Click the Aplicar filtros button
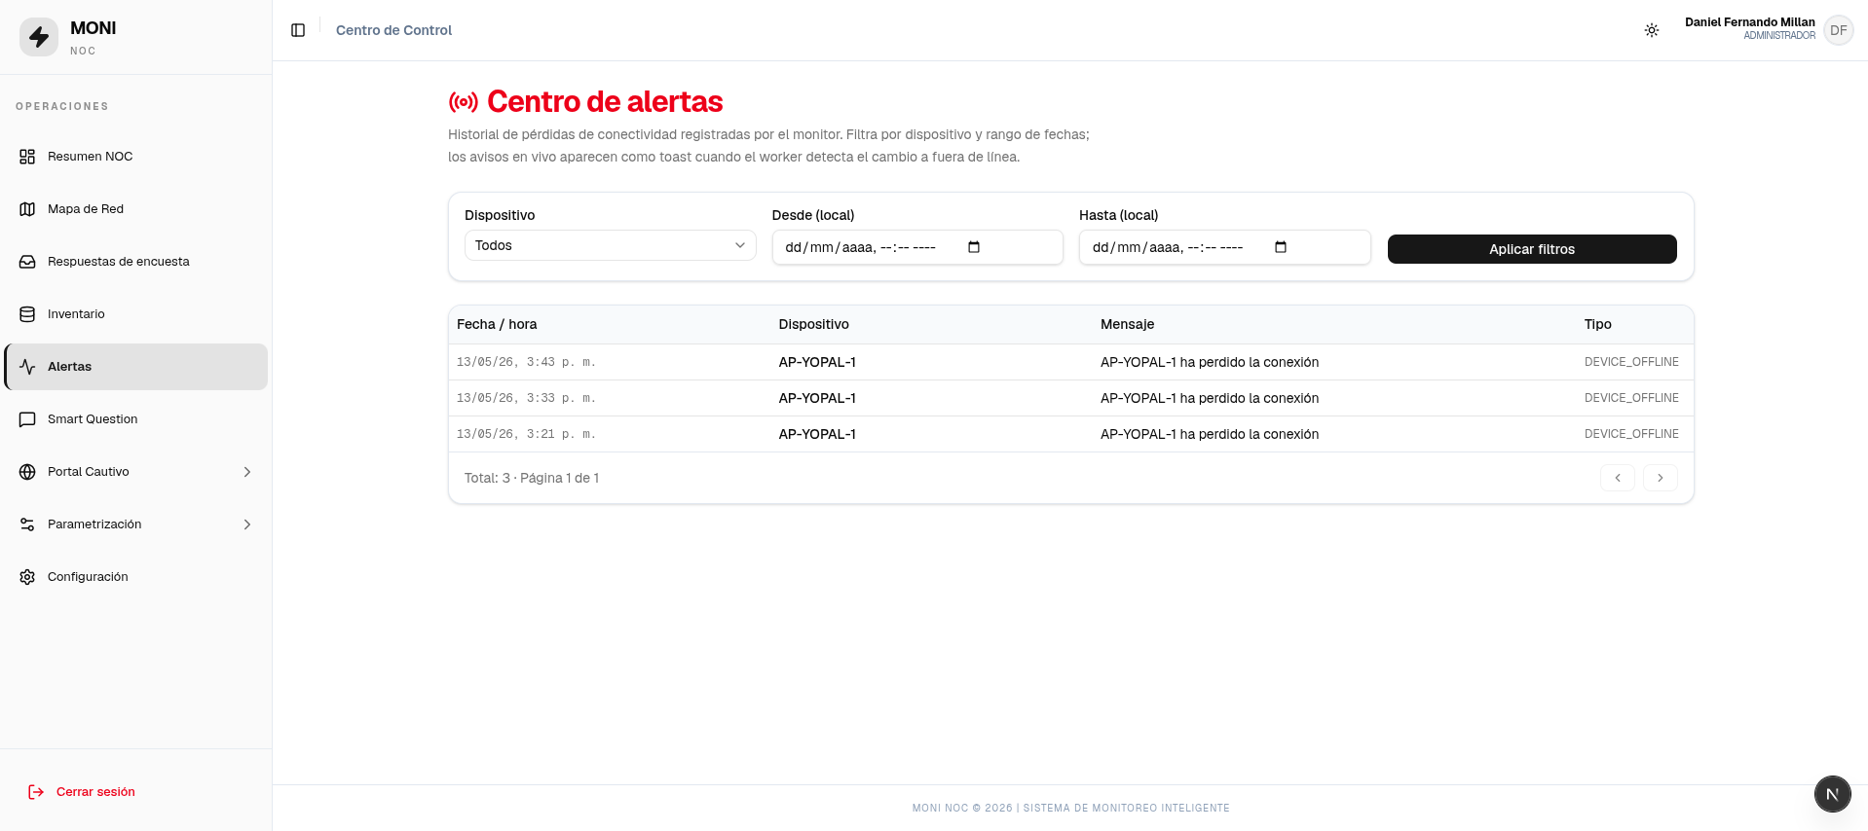Screen dimensions: 1868x831 tap(1532, 249)
